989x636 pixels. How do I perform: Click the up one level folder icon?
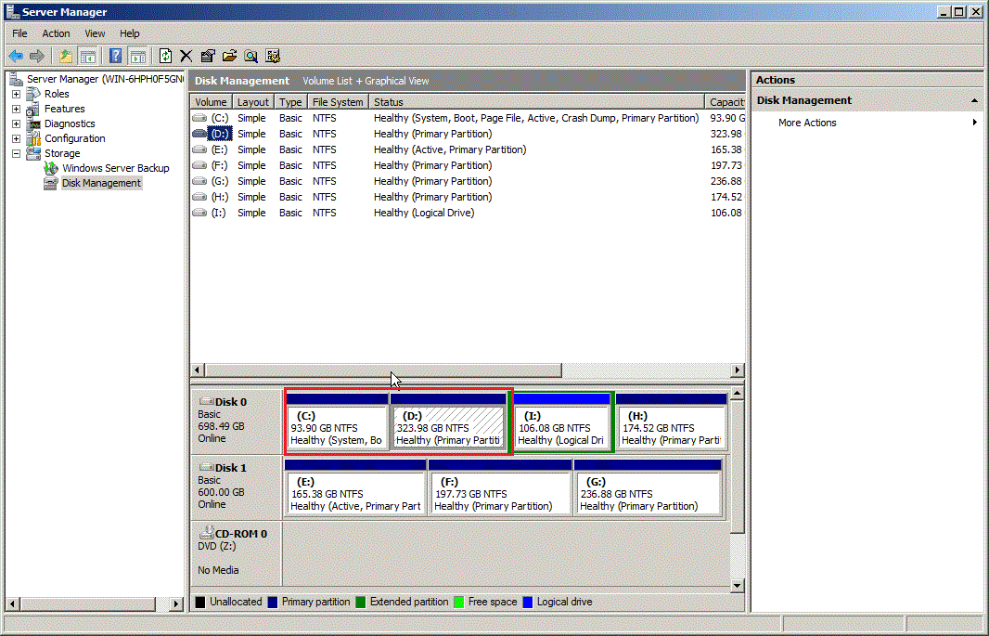coord(65,56)
